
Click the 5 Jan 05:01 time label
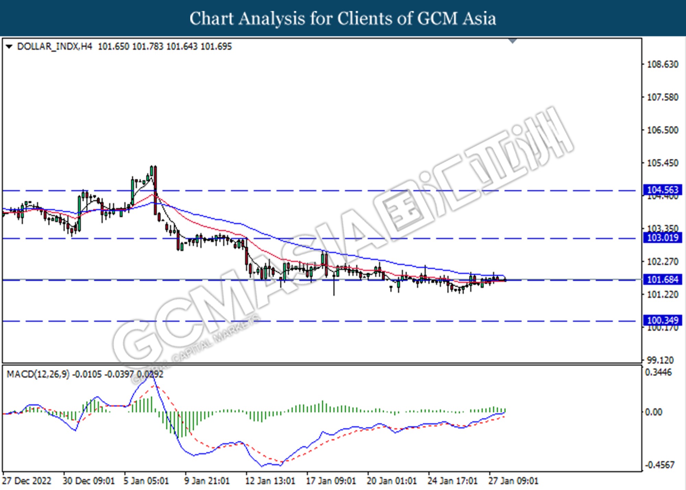[146, 481]
